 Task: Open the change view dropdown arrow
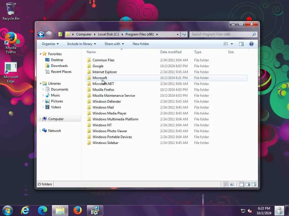(x=232, y=44)
